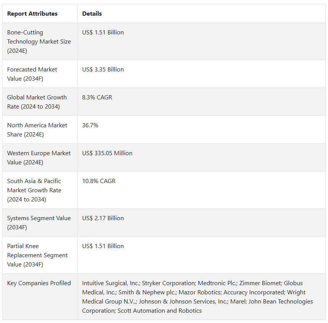328x323 pixels.
Task: Click the Report Attributes column header
Action: [32, 14]
